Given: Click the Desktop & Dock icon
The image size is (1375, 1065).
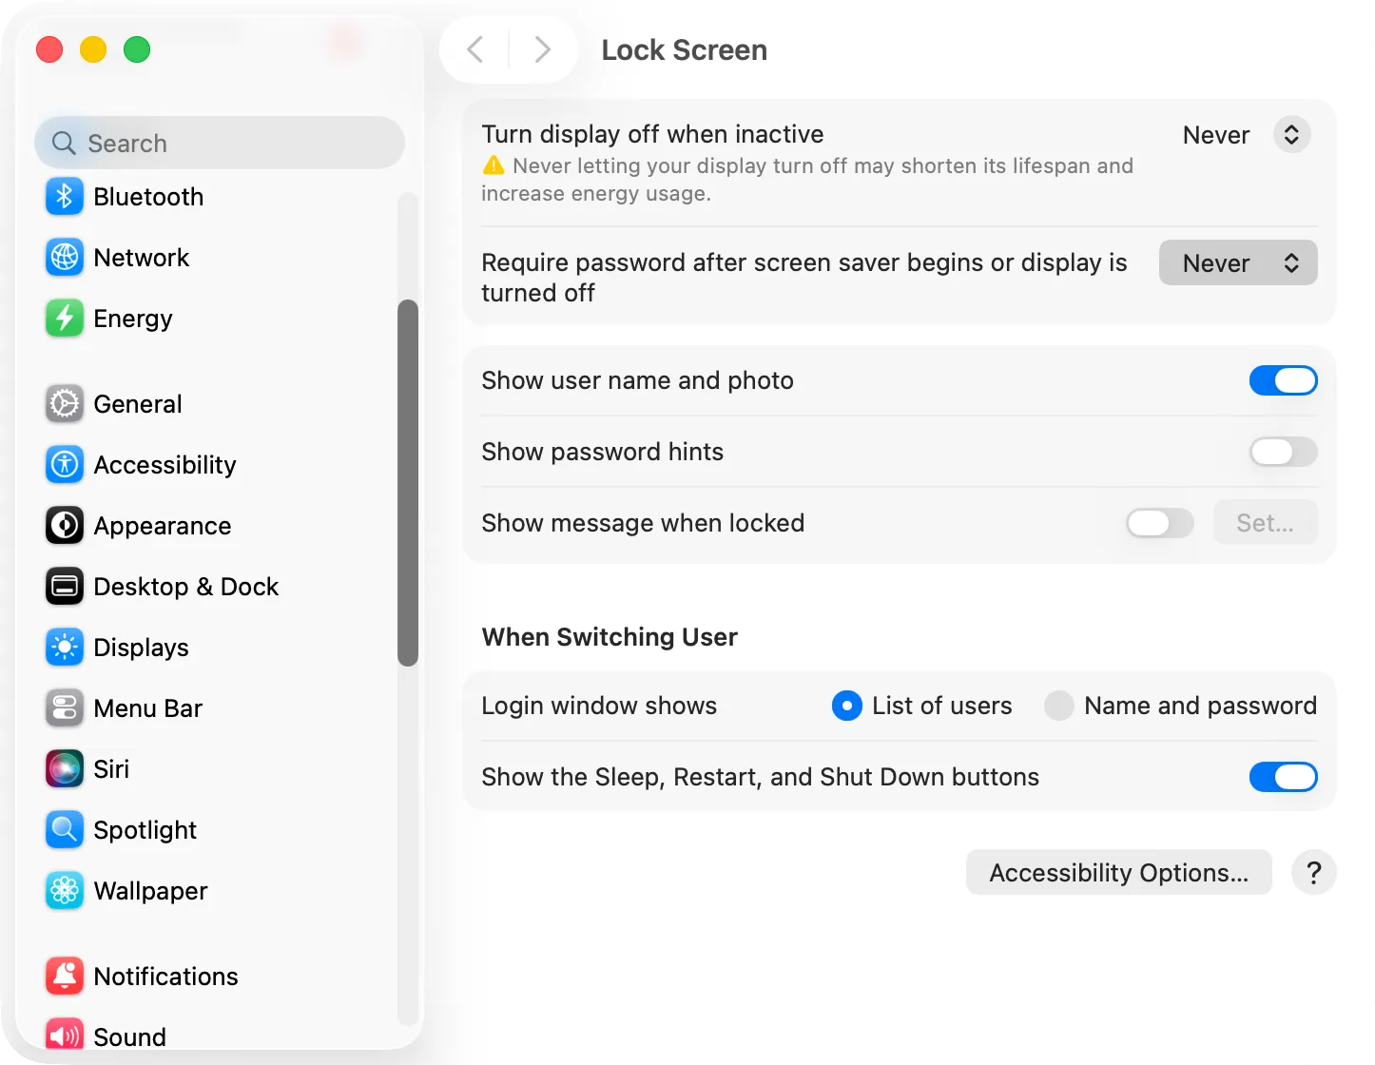Looking at the screenshot, I should [65, 587].
